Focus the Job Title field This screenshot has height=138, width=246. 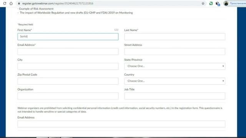click(175, 96)
